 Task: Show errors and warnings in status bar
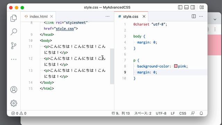coord(19,114)
